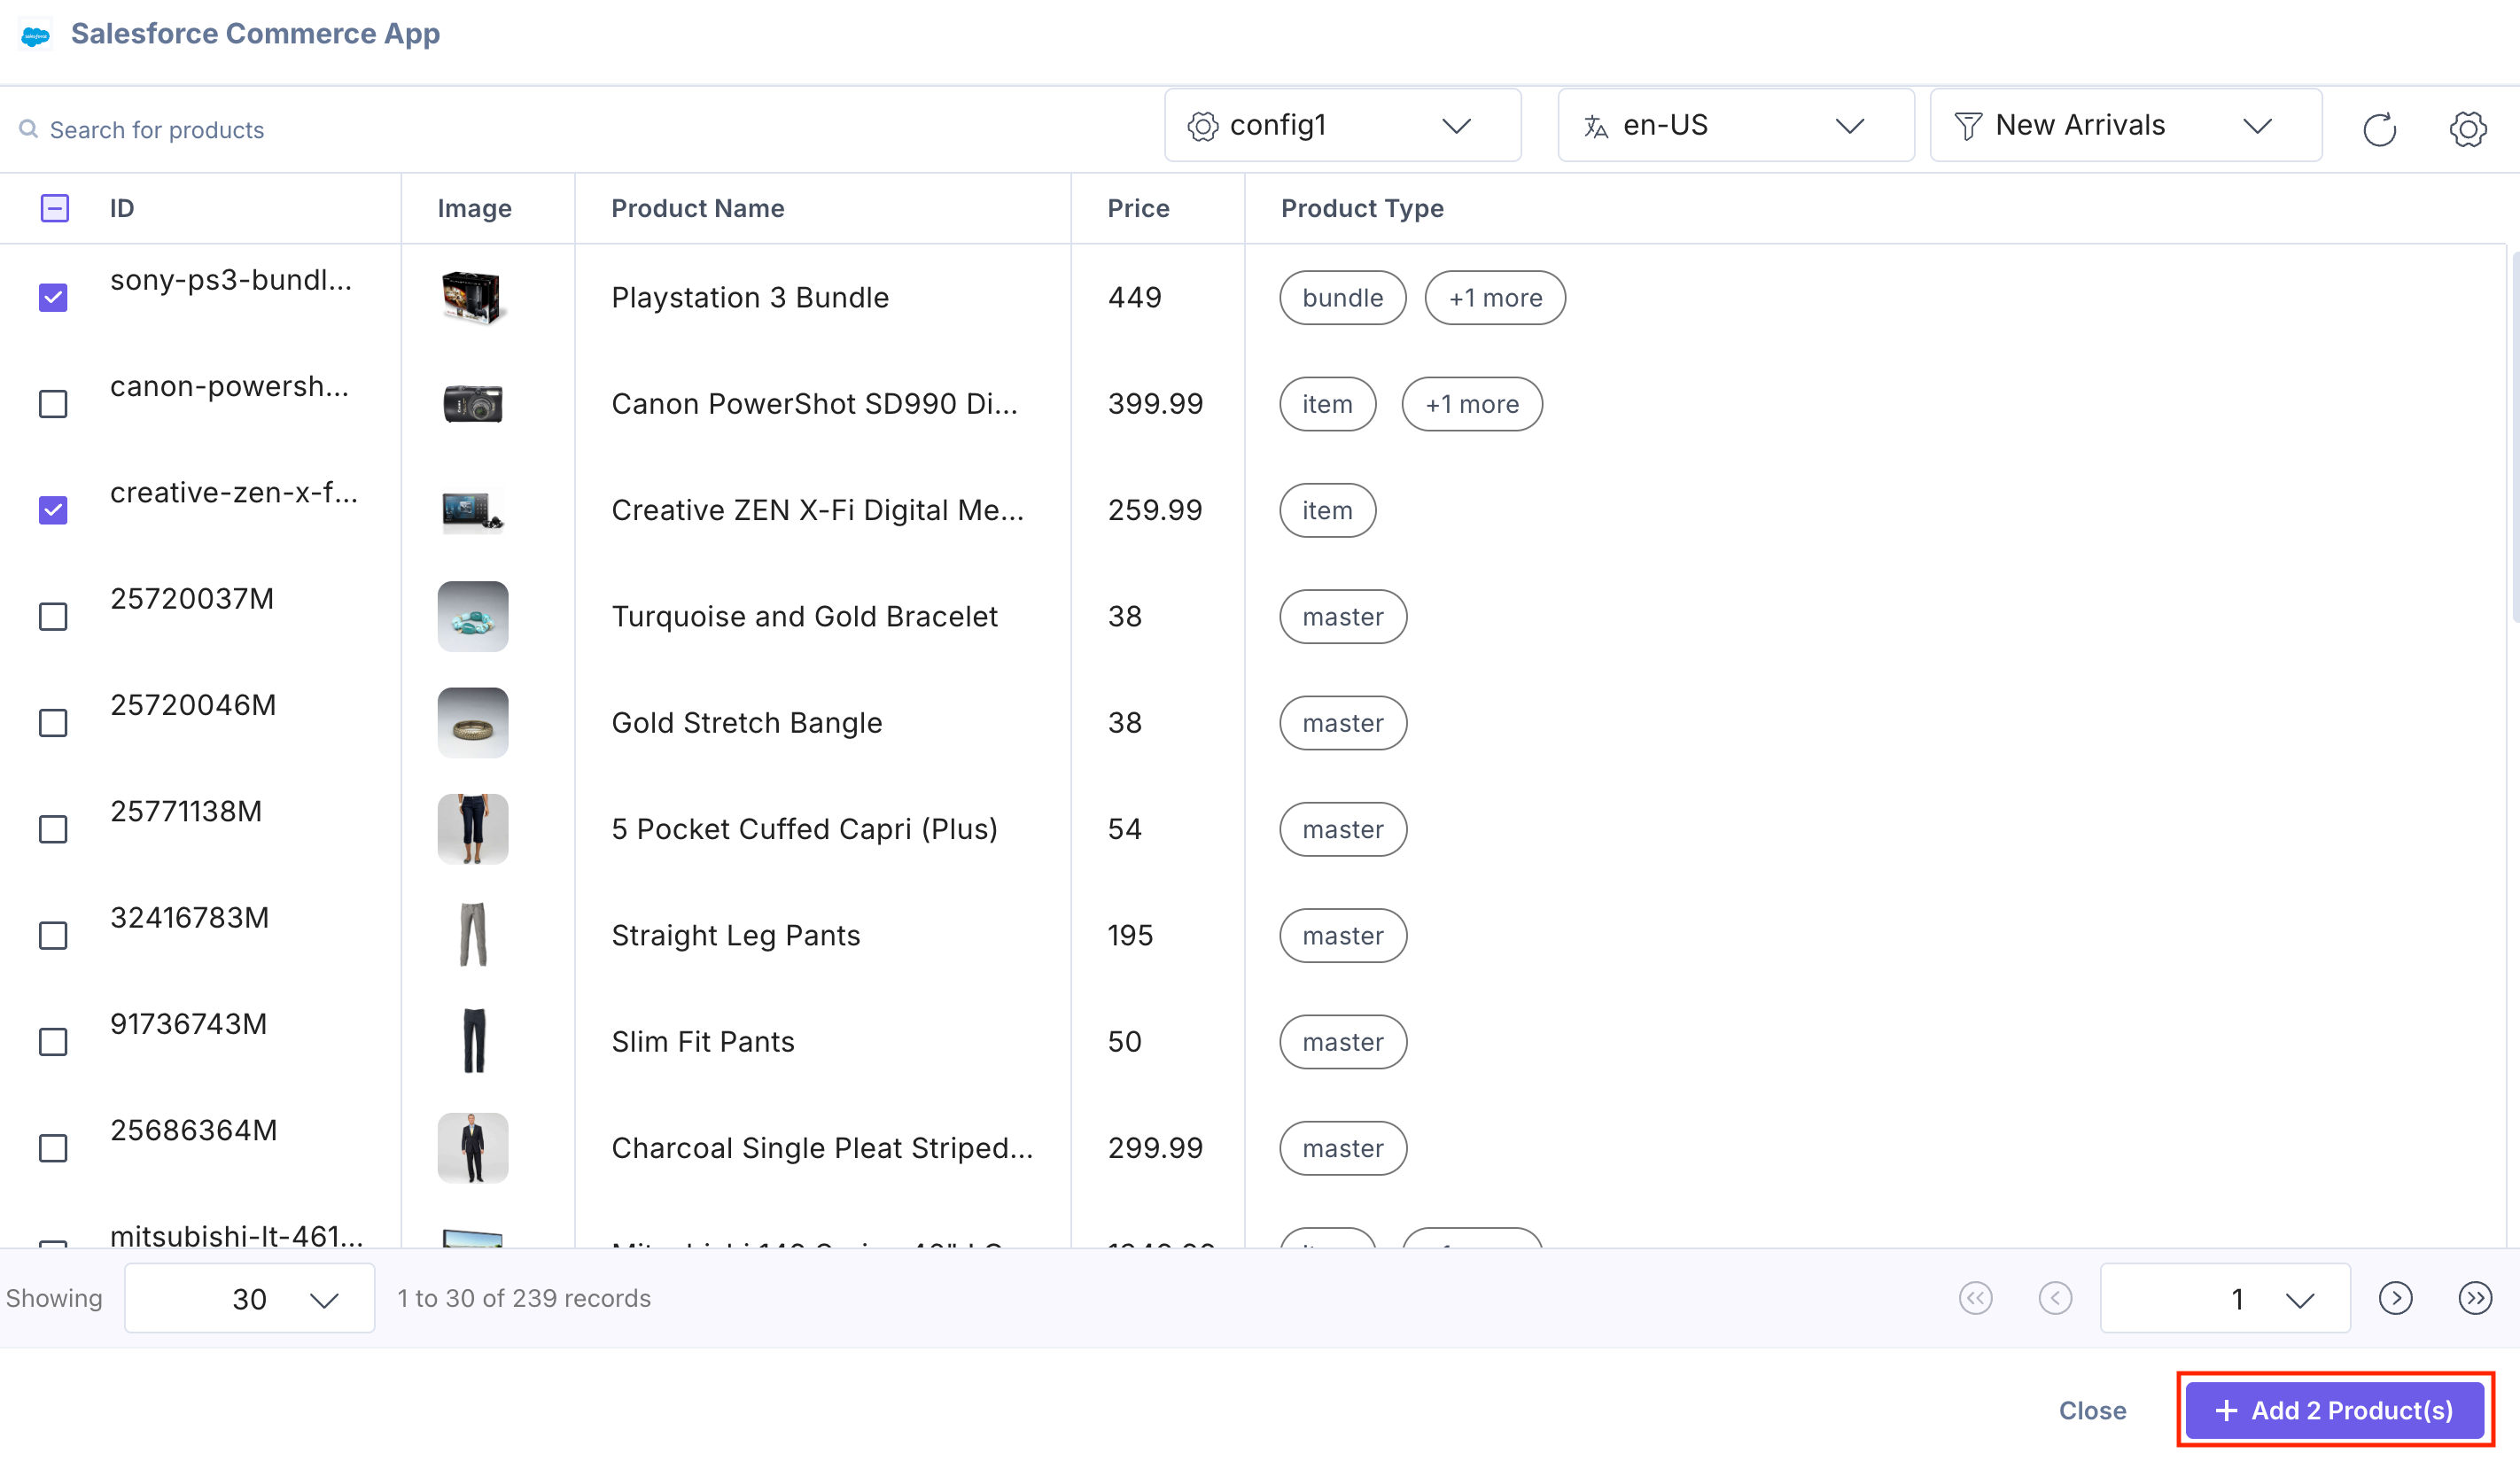Open the rows-per-page 30 selector

coord(249,1298)
